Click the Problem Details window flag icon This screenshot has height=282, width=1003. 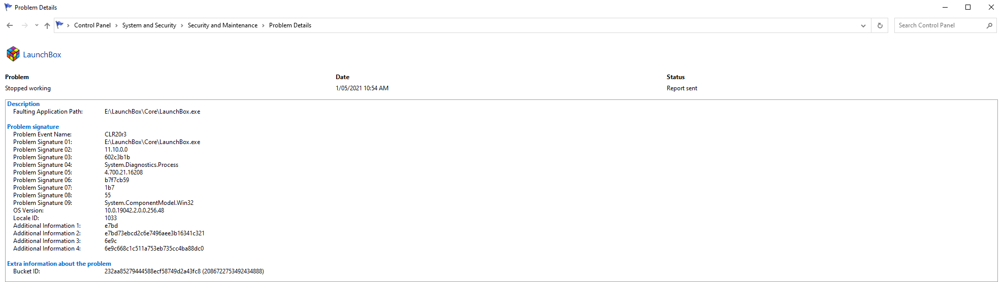click(8, 7)
